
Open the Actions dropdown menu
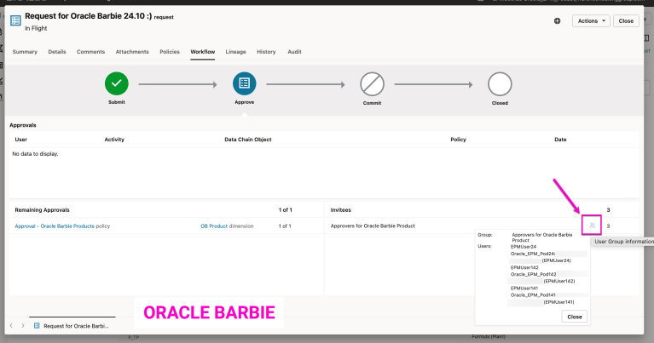591,20
